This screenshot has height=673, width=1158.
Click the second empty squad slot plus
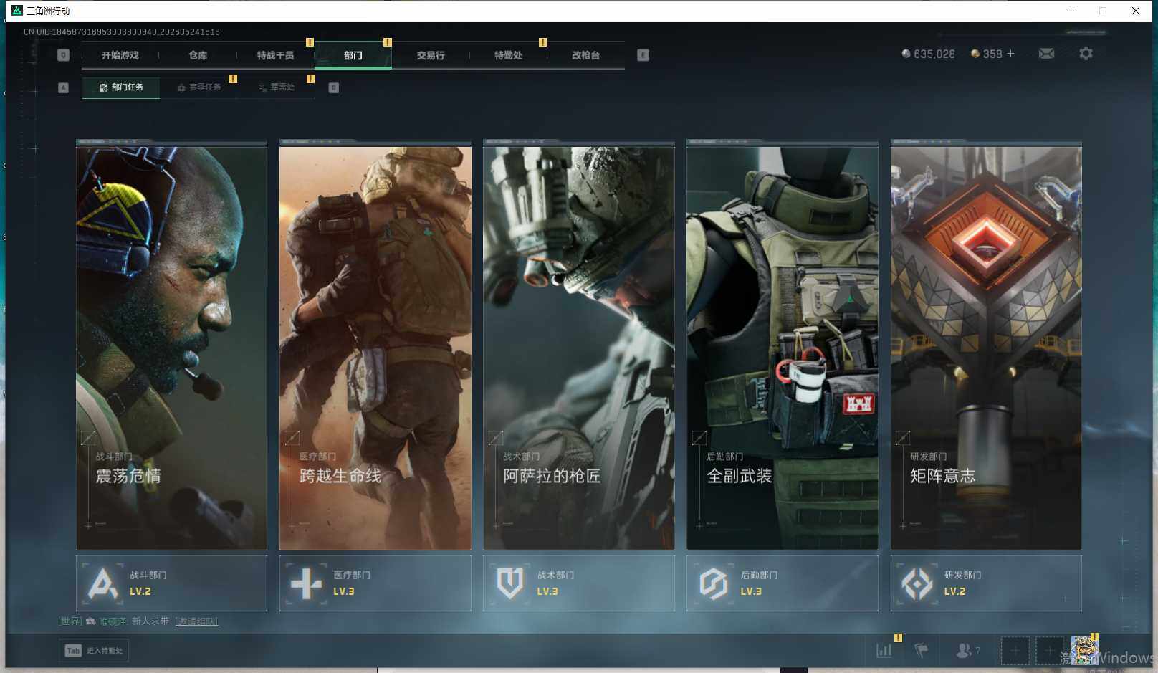1049,651
